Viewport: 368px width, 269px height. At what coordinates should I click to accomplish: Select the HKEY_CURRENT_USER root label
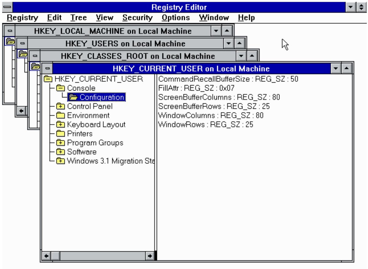click(x=99, y=79)
